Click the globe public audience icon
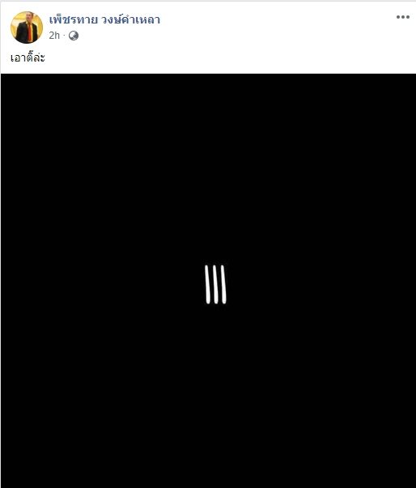This screenshot has height=488, width=416. pyautogui.click(x=74, y=36)
